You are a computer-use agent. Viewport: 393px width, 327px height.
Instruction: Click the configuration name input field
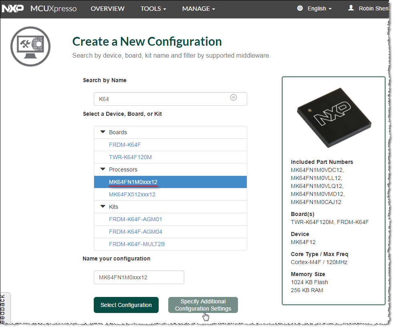(x=139, y=277)
